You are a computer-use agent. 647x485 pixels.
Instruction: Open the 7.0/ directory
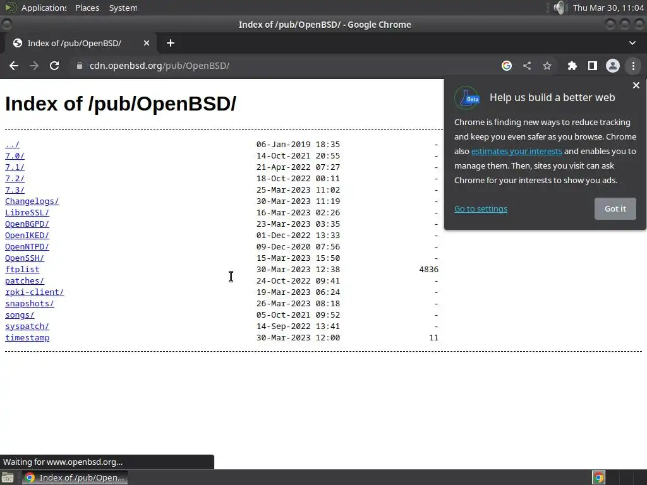coord(15,156)
